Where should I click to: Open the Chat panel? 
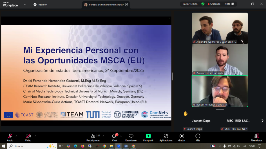[114, 137]
